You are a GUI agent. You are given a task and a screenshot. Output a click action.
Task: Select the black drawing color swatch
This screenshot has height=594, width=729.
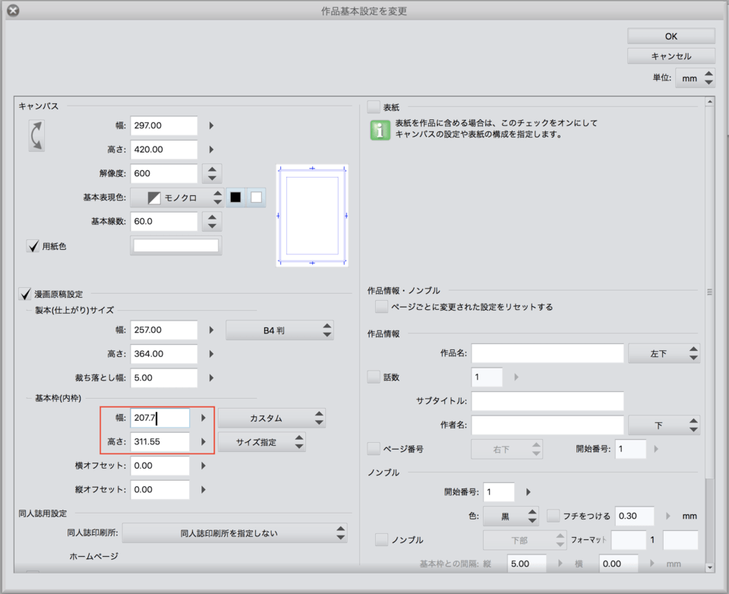point(235,197)
